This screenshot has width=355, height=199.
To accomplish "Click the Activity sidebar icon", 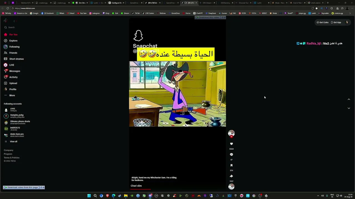I will coord(6,77).
